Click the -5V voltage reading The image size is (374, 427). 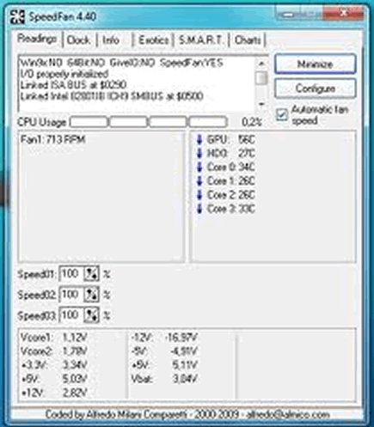coord(164,351)
